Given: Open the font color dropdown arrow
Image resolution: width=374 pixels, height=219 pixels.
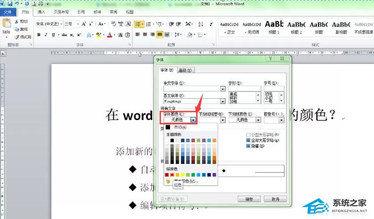Looking at the screenshot, I should [193, 120].
